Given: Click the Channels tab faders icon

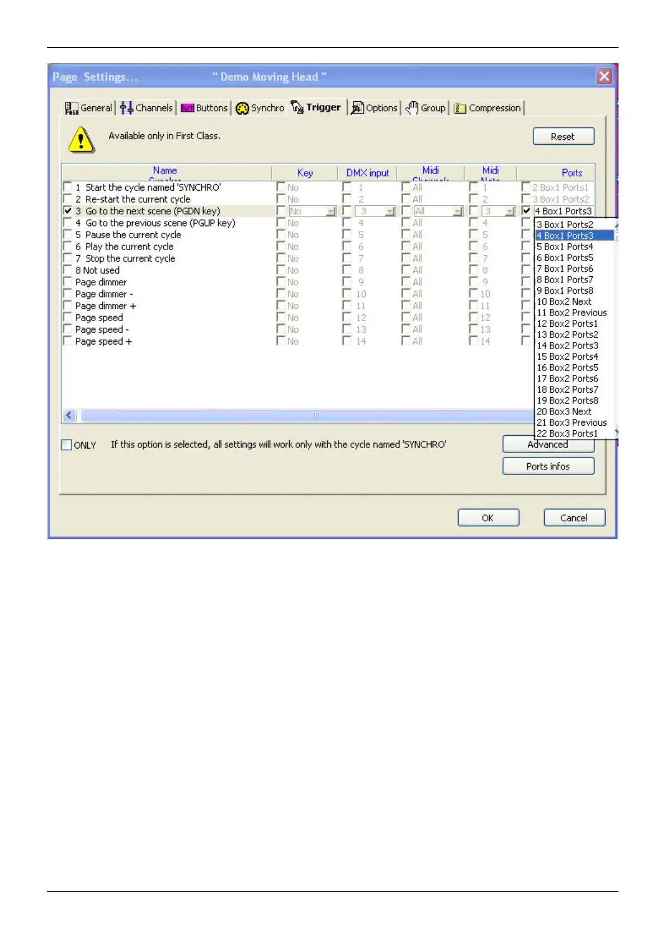Looking at the screenshot, I should pyautogui.click(x=127, y=108).
